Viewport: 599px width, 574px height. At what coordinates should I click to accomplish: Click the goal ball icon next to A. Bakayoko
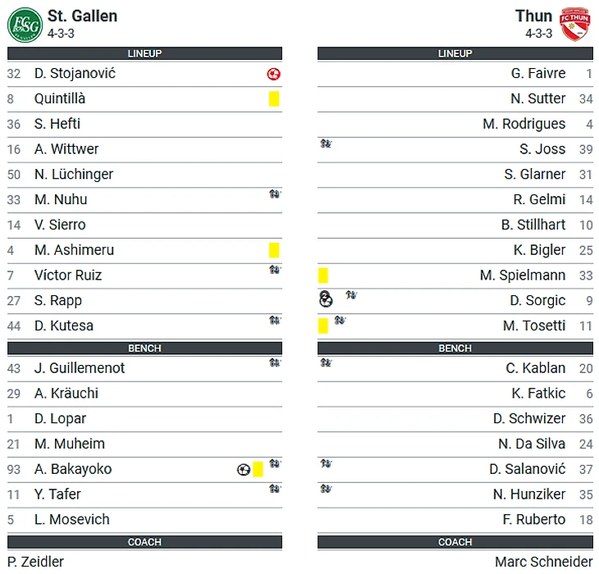(x=244, y=469)
